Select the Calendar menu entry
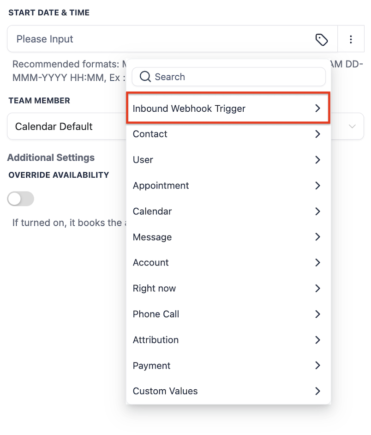This screenshot has height=435, width=371. 228,211
